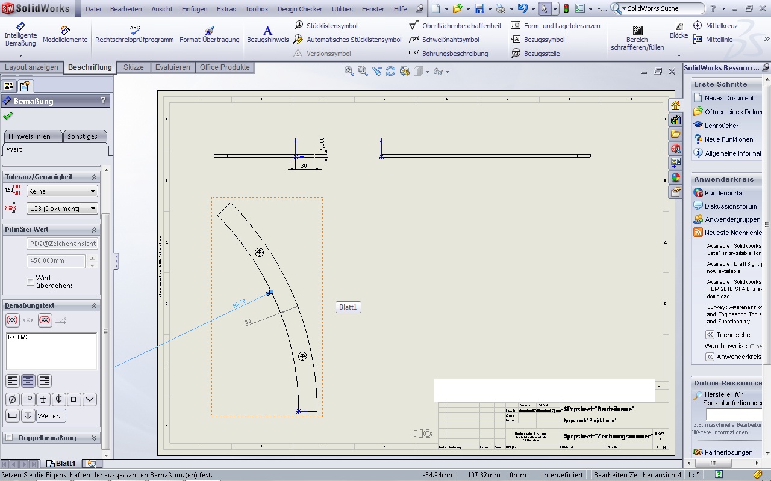Open the tolerance type dropdown showing Keine
771x481 pixels.
(62, 191)
